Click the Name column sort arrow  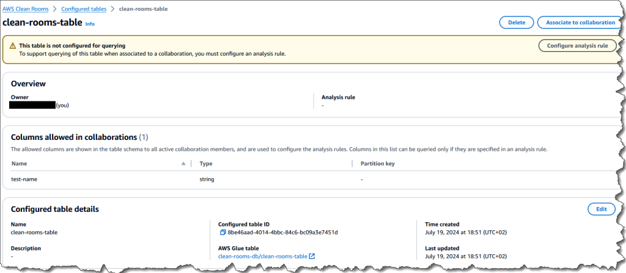point(183,164)
